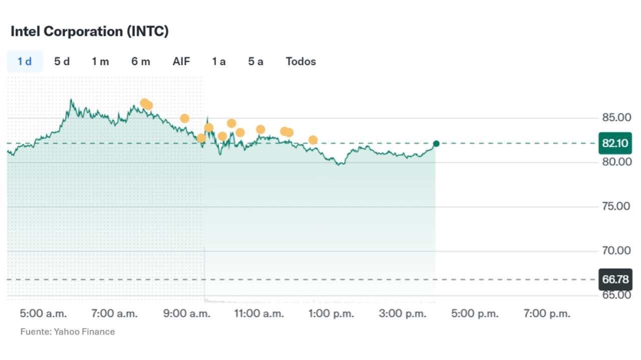Open the Fuente: Yahoo Finance source
Screen dimensions: 641x360
click(x=68, y=331)
